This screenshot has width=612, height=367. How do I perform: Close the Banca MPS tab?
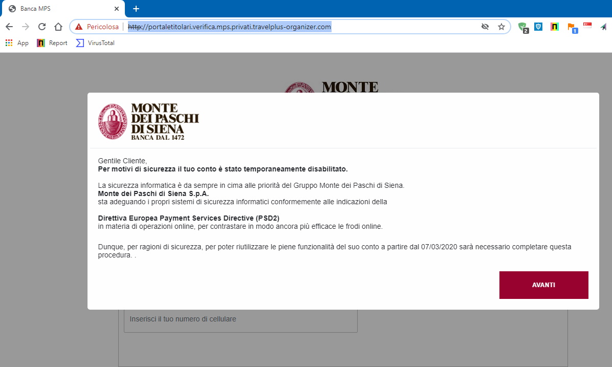pyautogui.click(x=116, y=9)
